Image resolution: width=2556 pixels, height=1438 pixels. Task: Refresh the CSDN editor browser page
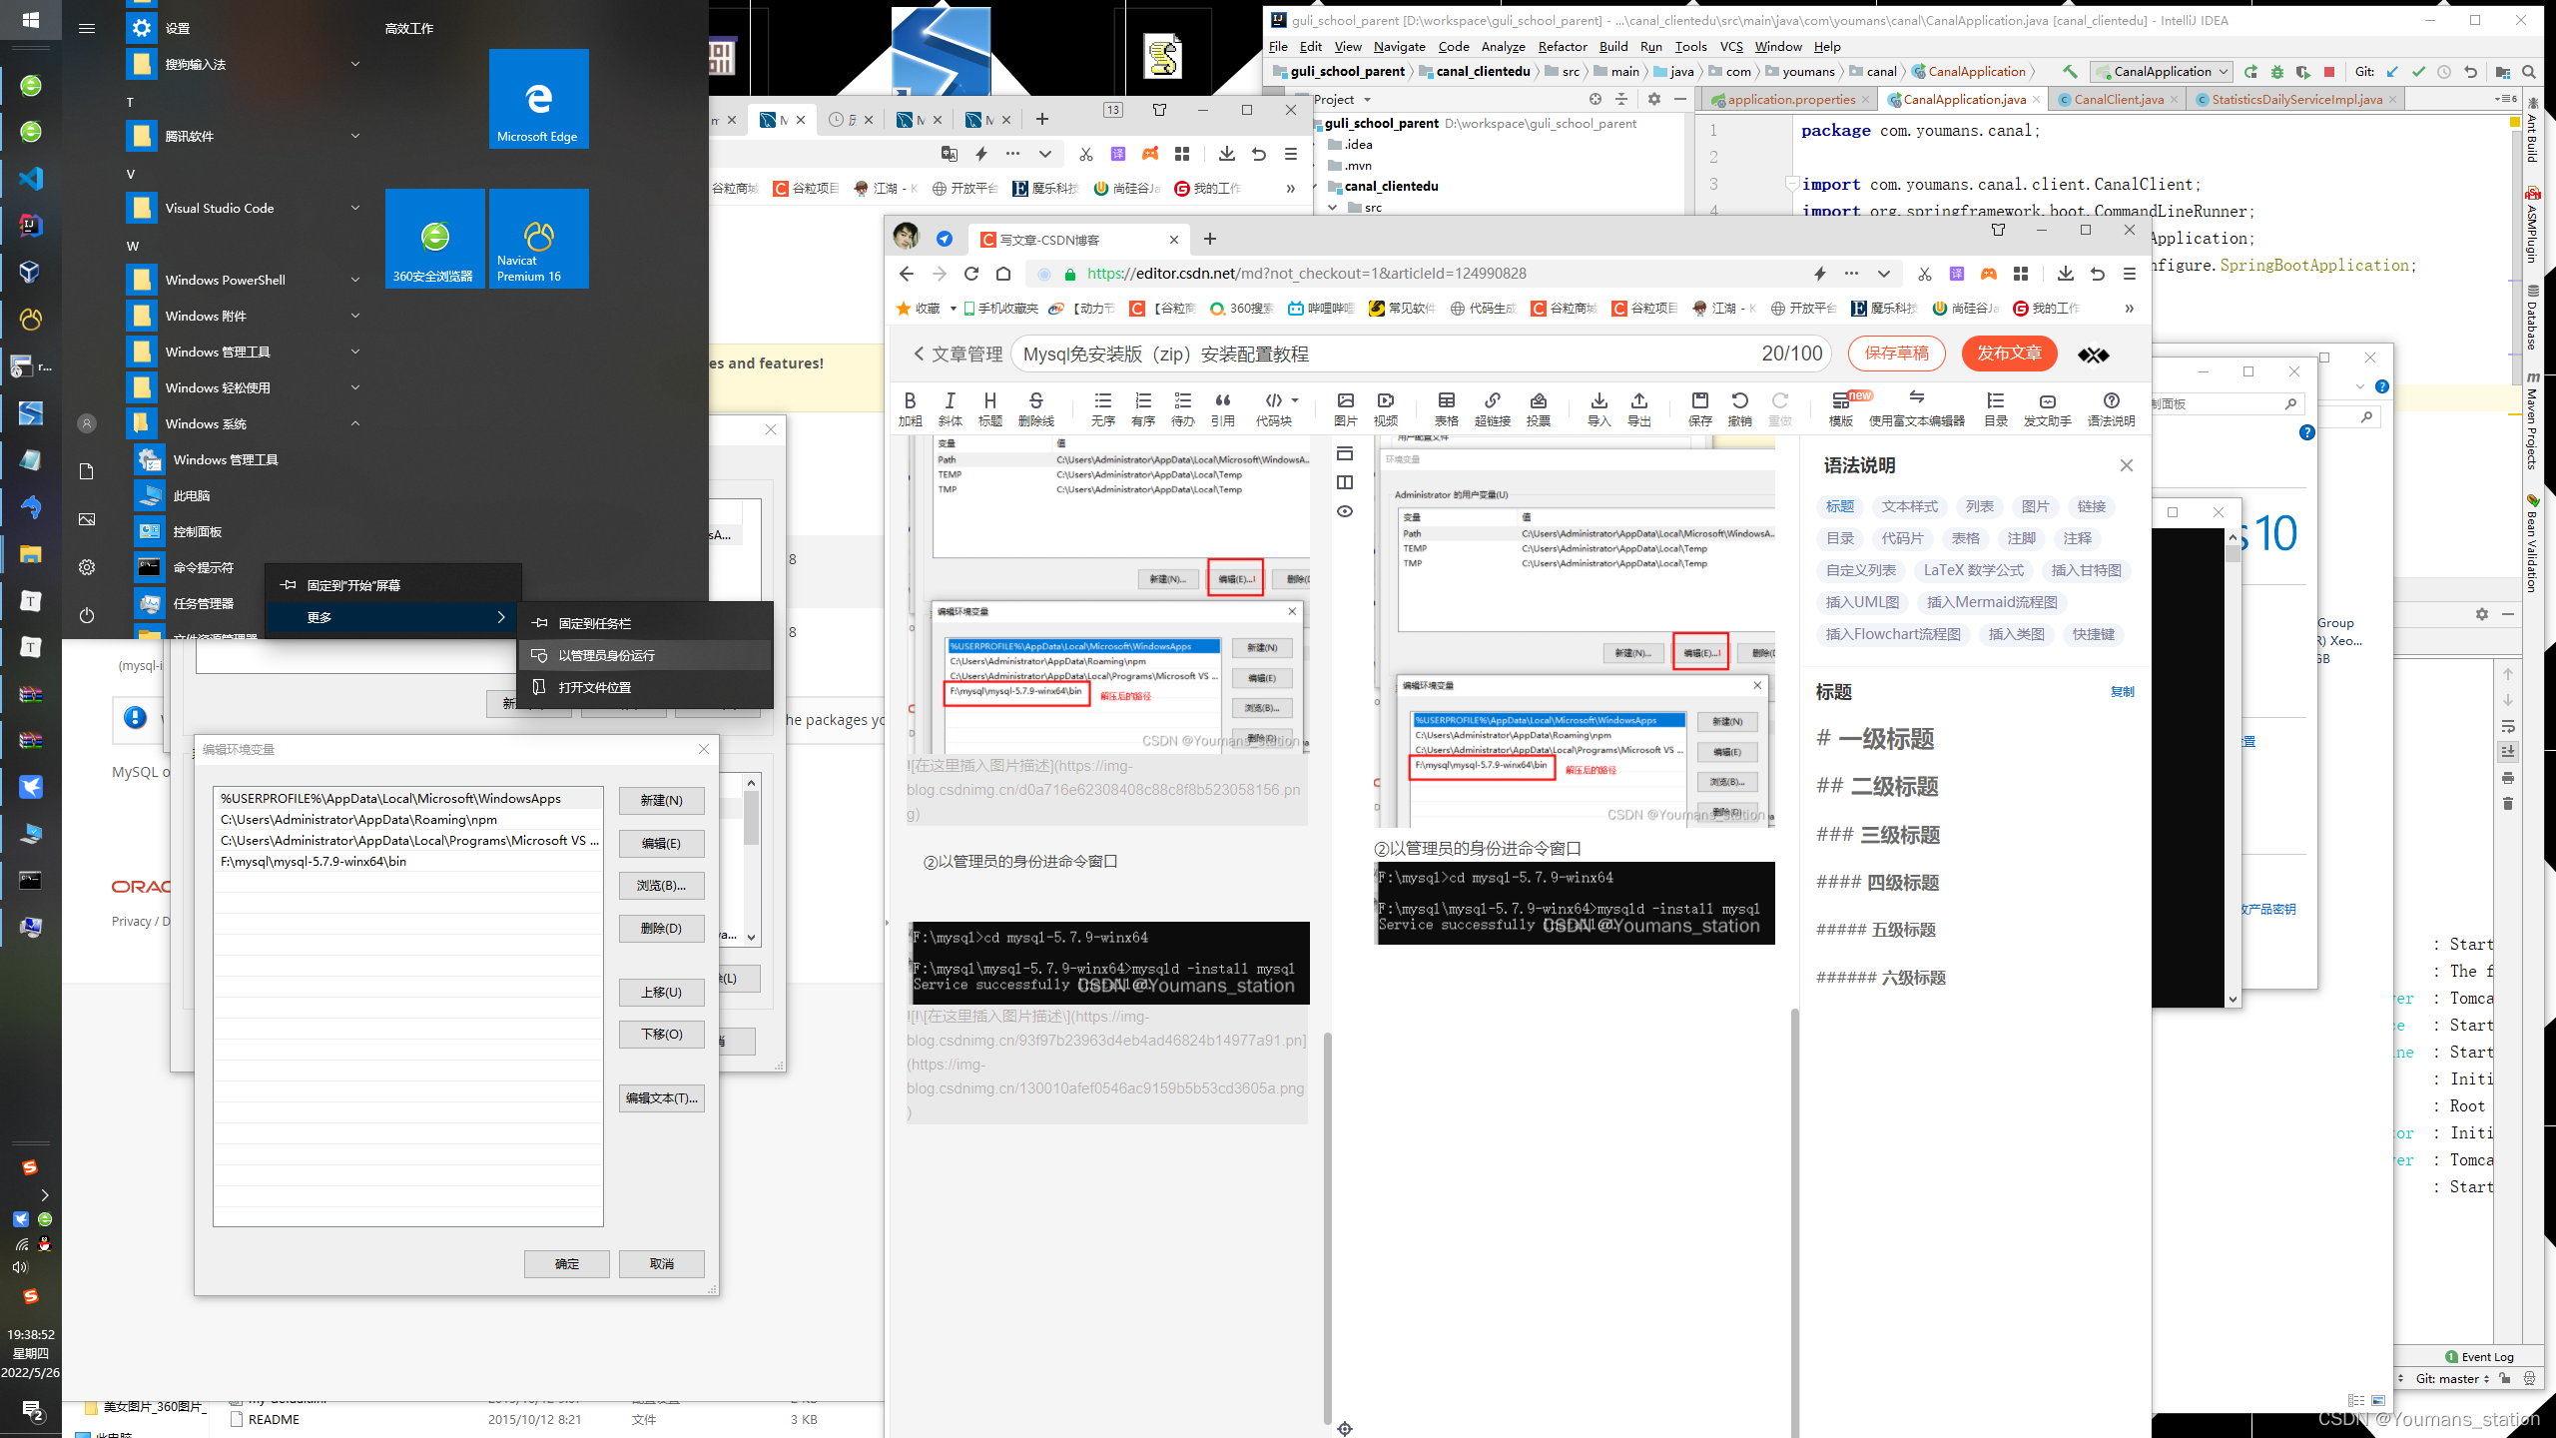970,274
